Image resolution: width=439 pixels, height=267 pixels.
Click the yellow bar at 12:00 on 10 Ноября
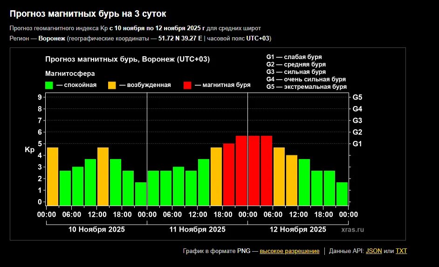pos(103,177)
